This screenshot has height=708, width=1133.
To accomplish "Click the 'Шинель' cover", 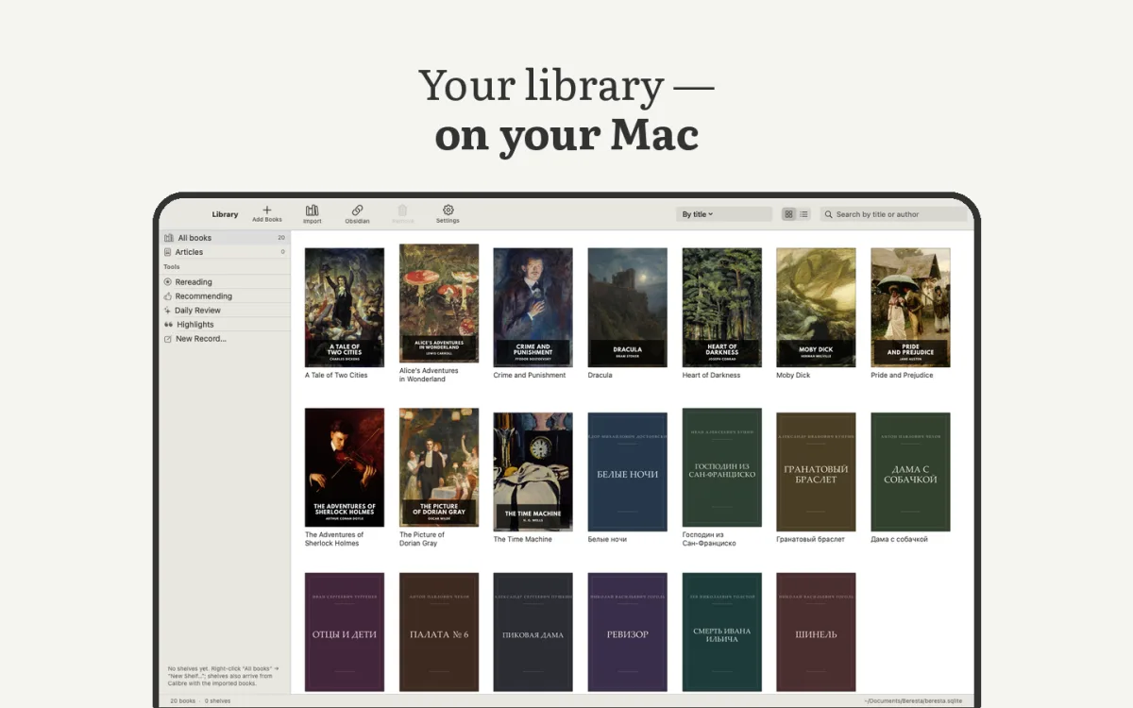I will (817, 632).
